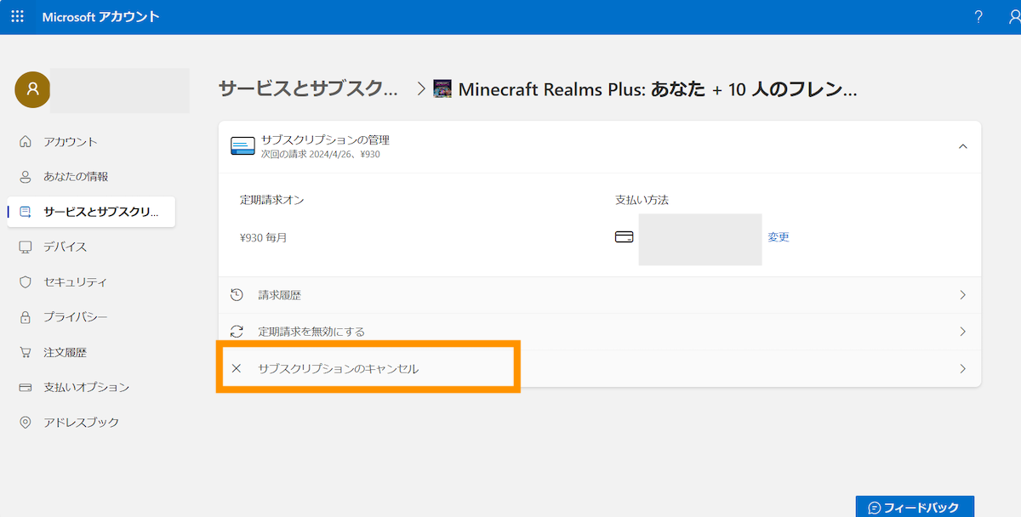Click 次回の請求 2024/4/26、¥930 text

(320, 154)
